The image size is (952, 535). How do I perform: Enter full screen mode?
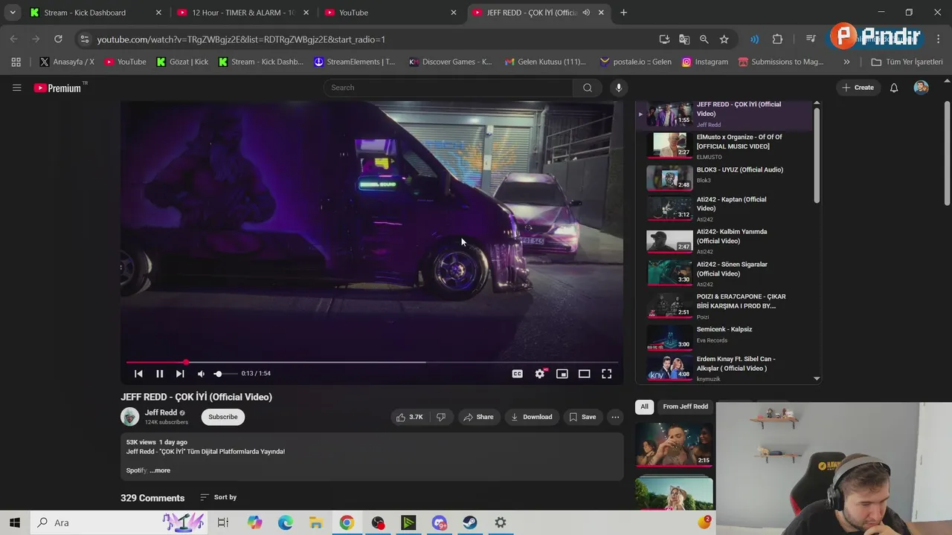607,374
